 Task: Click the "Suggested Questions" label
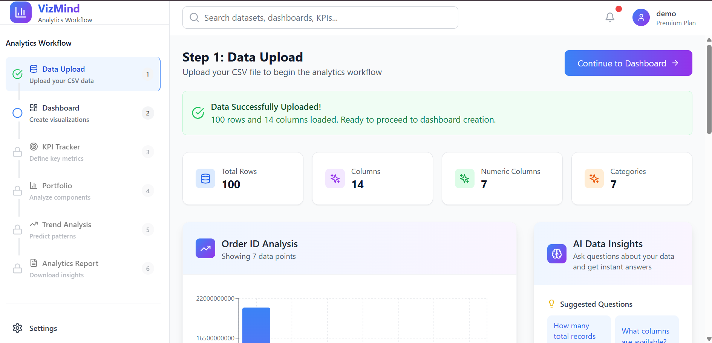pos(596,304)
